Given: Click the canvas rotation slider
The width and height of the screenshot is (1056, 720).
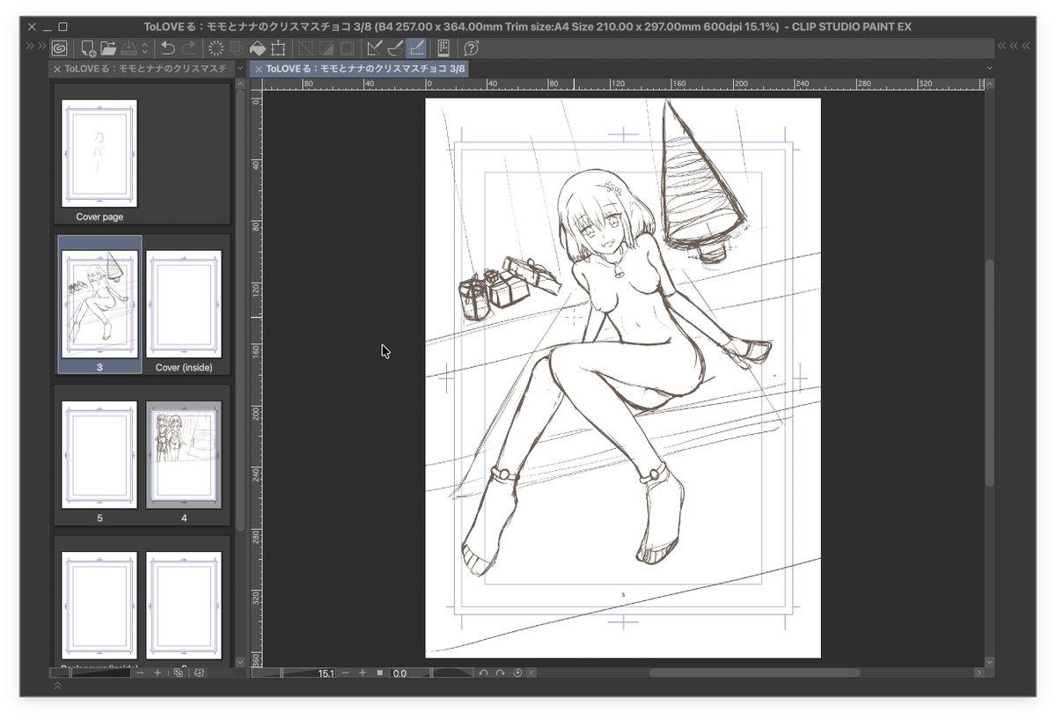Looking at the screenshot, I should pos(453,672).
